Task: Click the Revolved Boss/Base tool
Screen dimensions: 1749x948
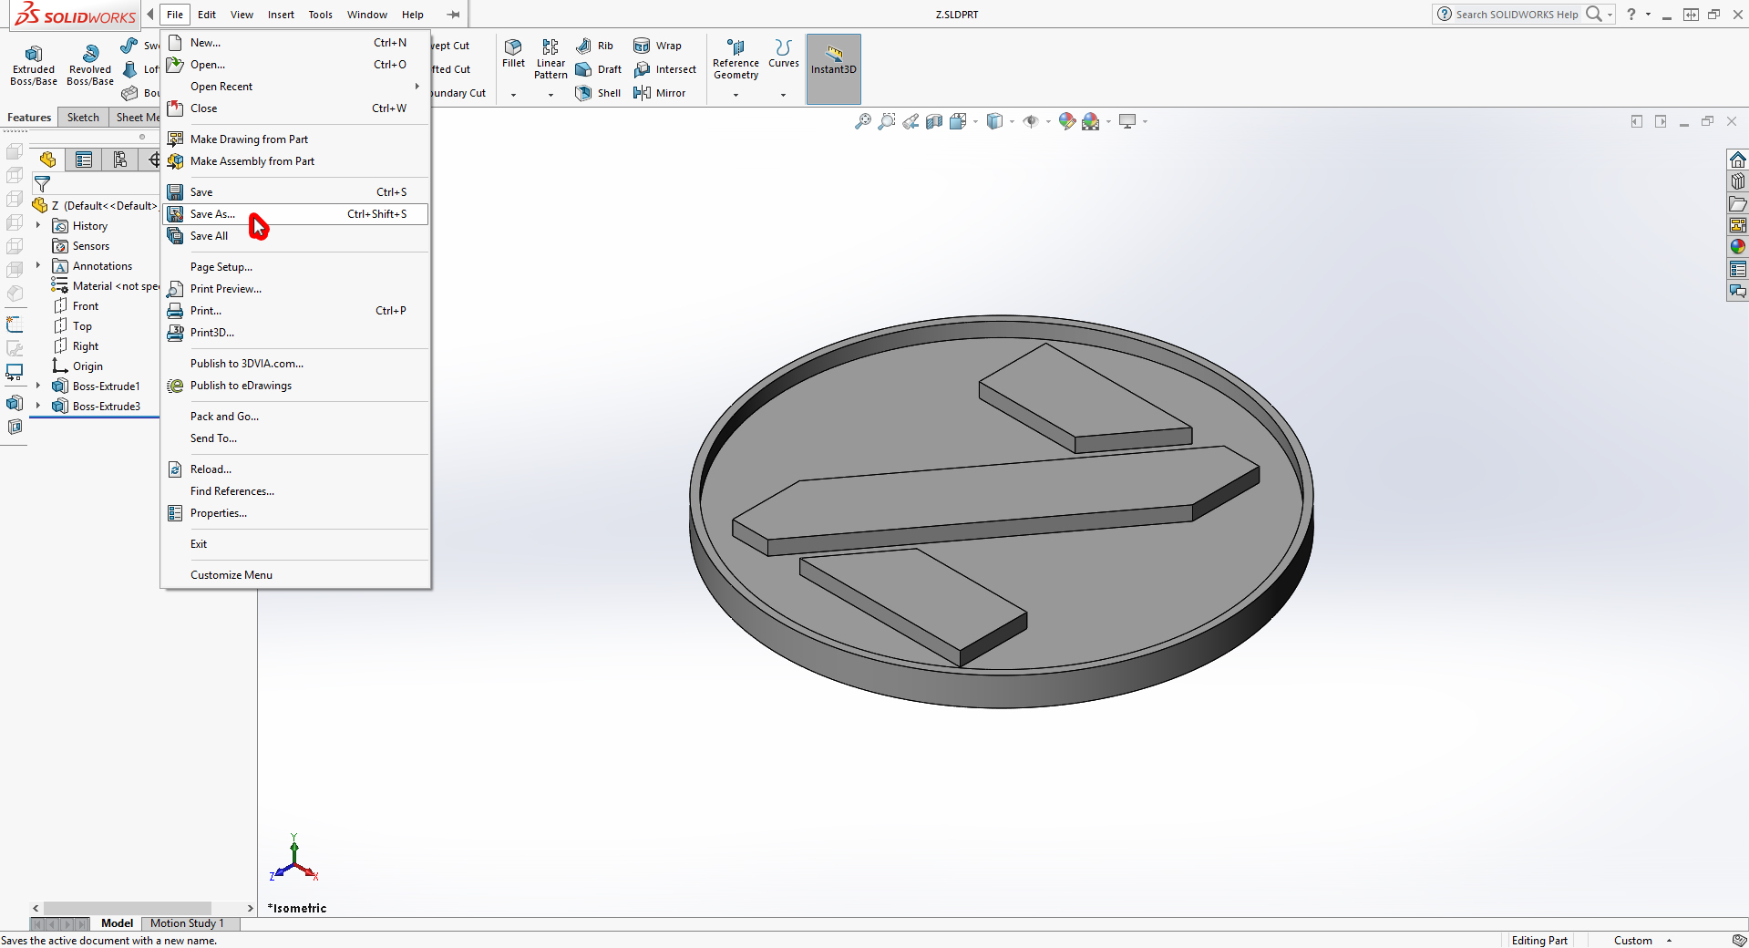Action: [x=90, y=62]
